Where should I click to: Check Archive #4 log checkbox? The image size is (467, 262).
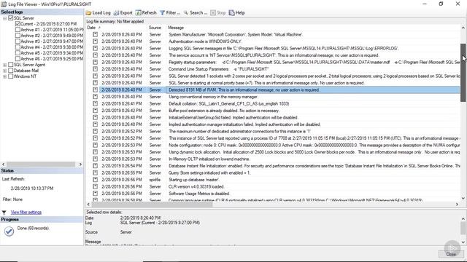18,47
